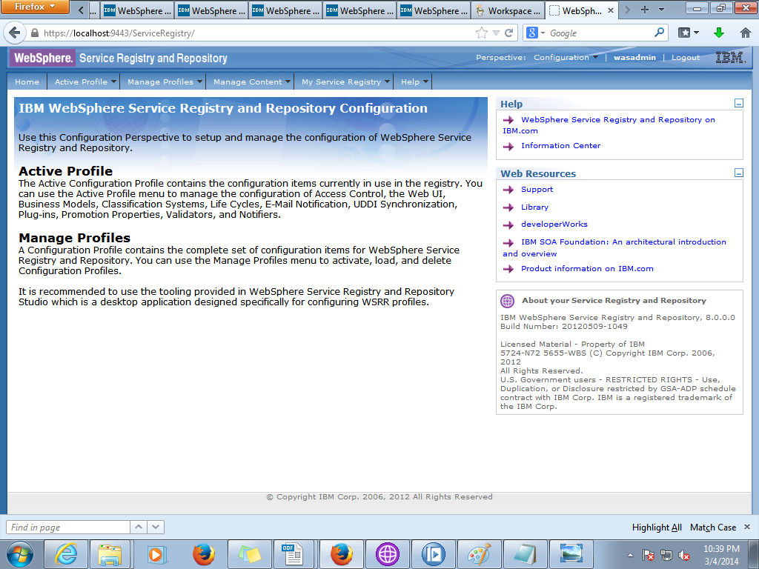Click the URL address bar

[x=256, y=33]
